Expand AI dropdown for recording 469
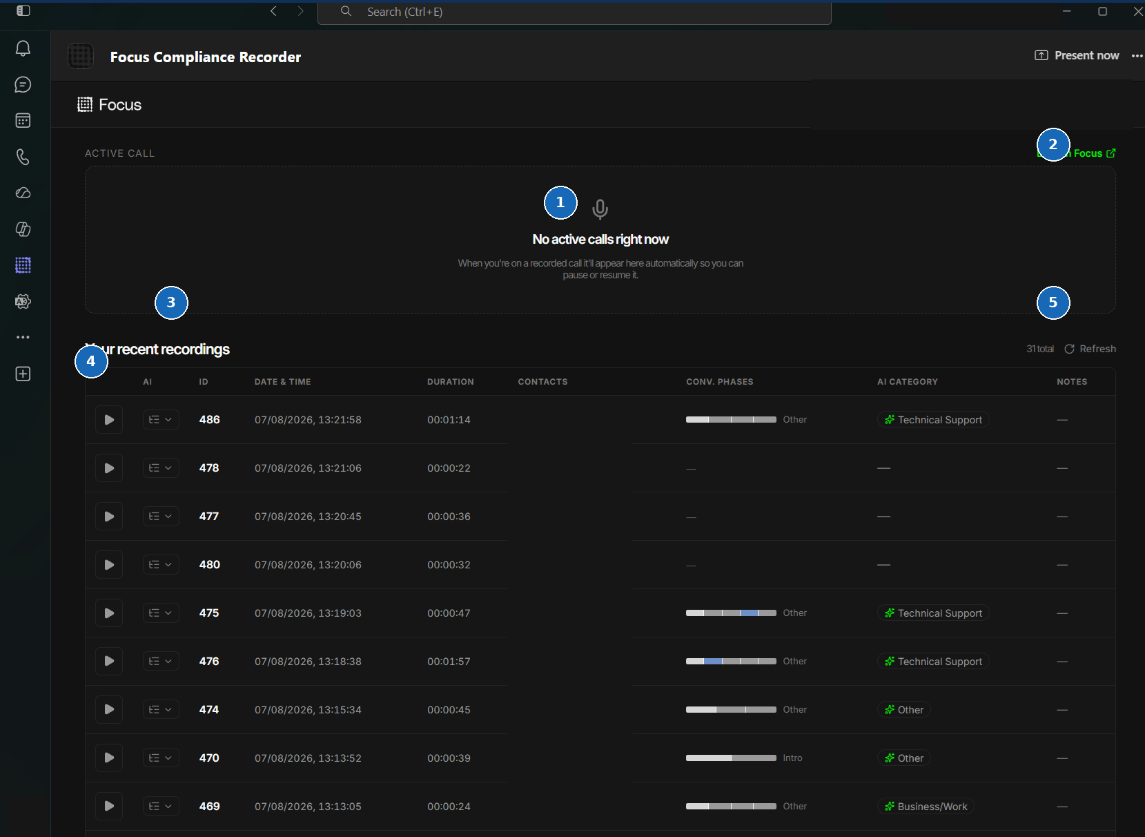Viewport: 1145px width, 837px height. 161,807
